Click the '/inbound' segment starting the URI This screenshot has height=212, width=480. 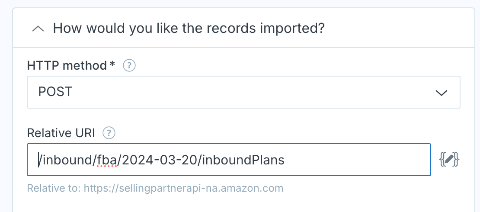tap(64, 160)
